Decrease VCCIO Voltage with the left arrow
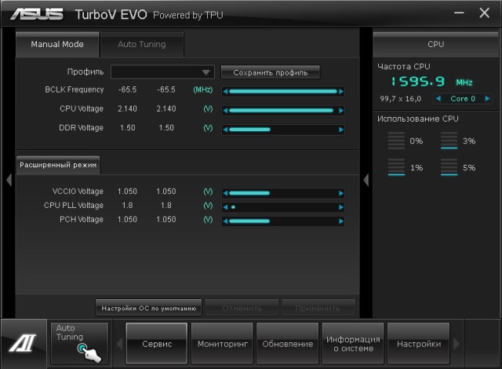Screen dimensions: 502x369 click(x=225, y=193)
